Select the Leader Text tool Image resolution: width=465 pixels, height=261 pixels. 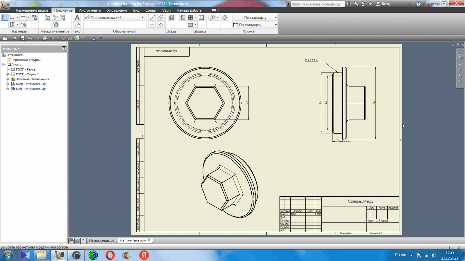77,25
